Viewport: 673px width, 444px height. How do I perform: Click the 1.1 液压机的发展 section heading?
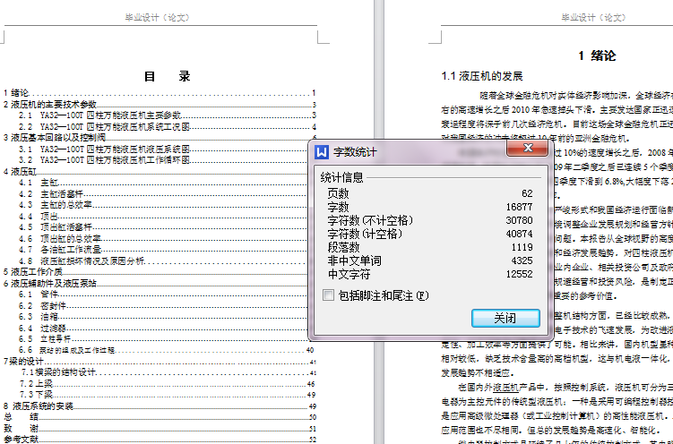pyautogui.click(x=482, y=76)
